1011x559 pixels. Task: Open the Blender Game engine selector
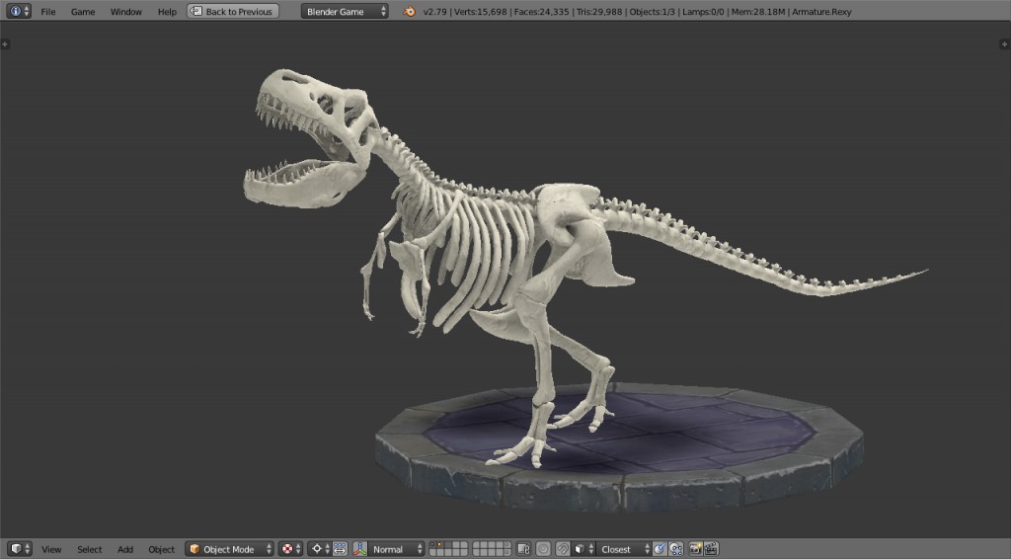point(345,12)
